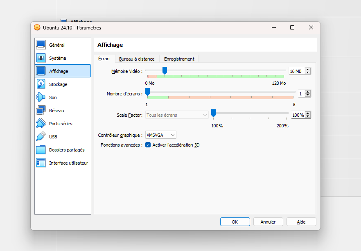Click the Aide button
Screen dimensions: 361x251
point(301,222)
